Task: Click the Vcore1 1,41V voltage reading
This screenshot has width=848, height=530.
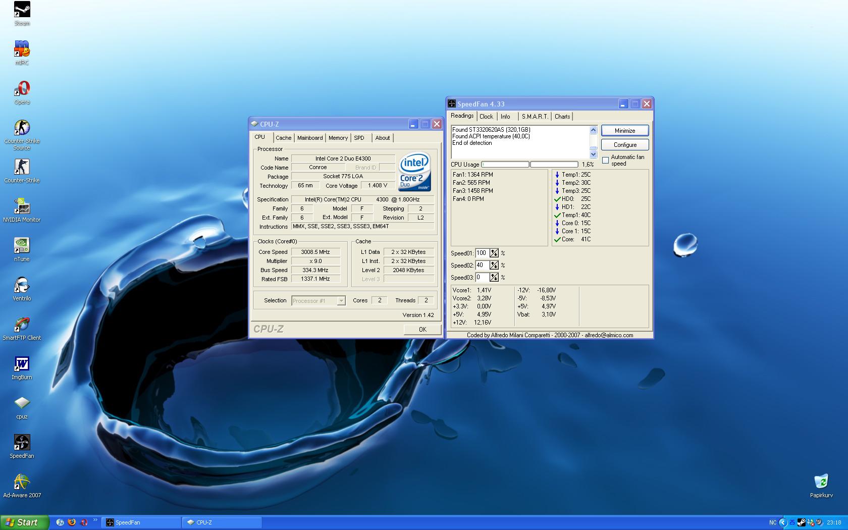Action: tap(472, 290)
